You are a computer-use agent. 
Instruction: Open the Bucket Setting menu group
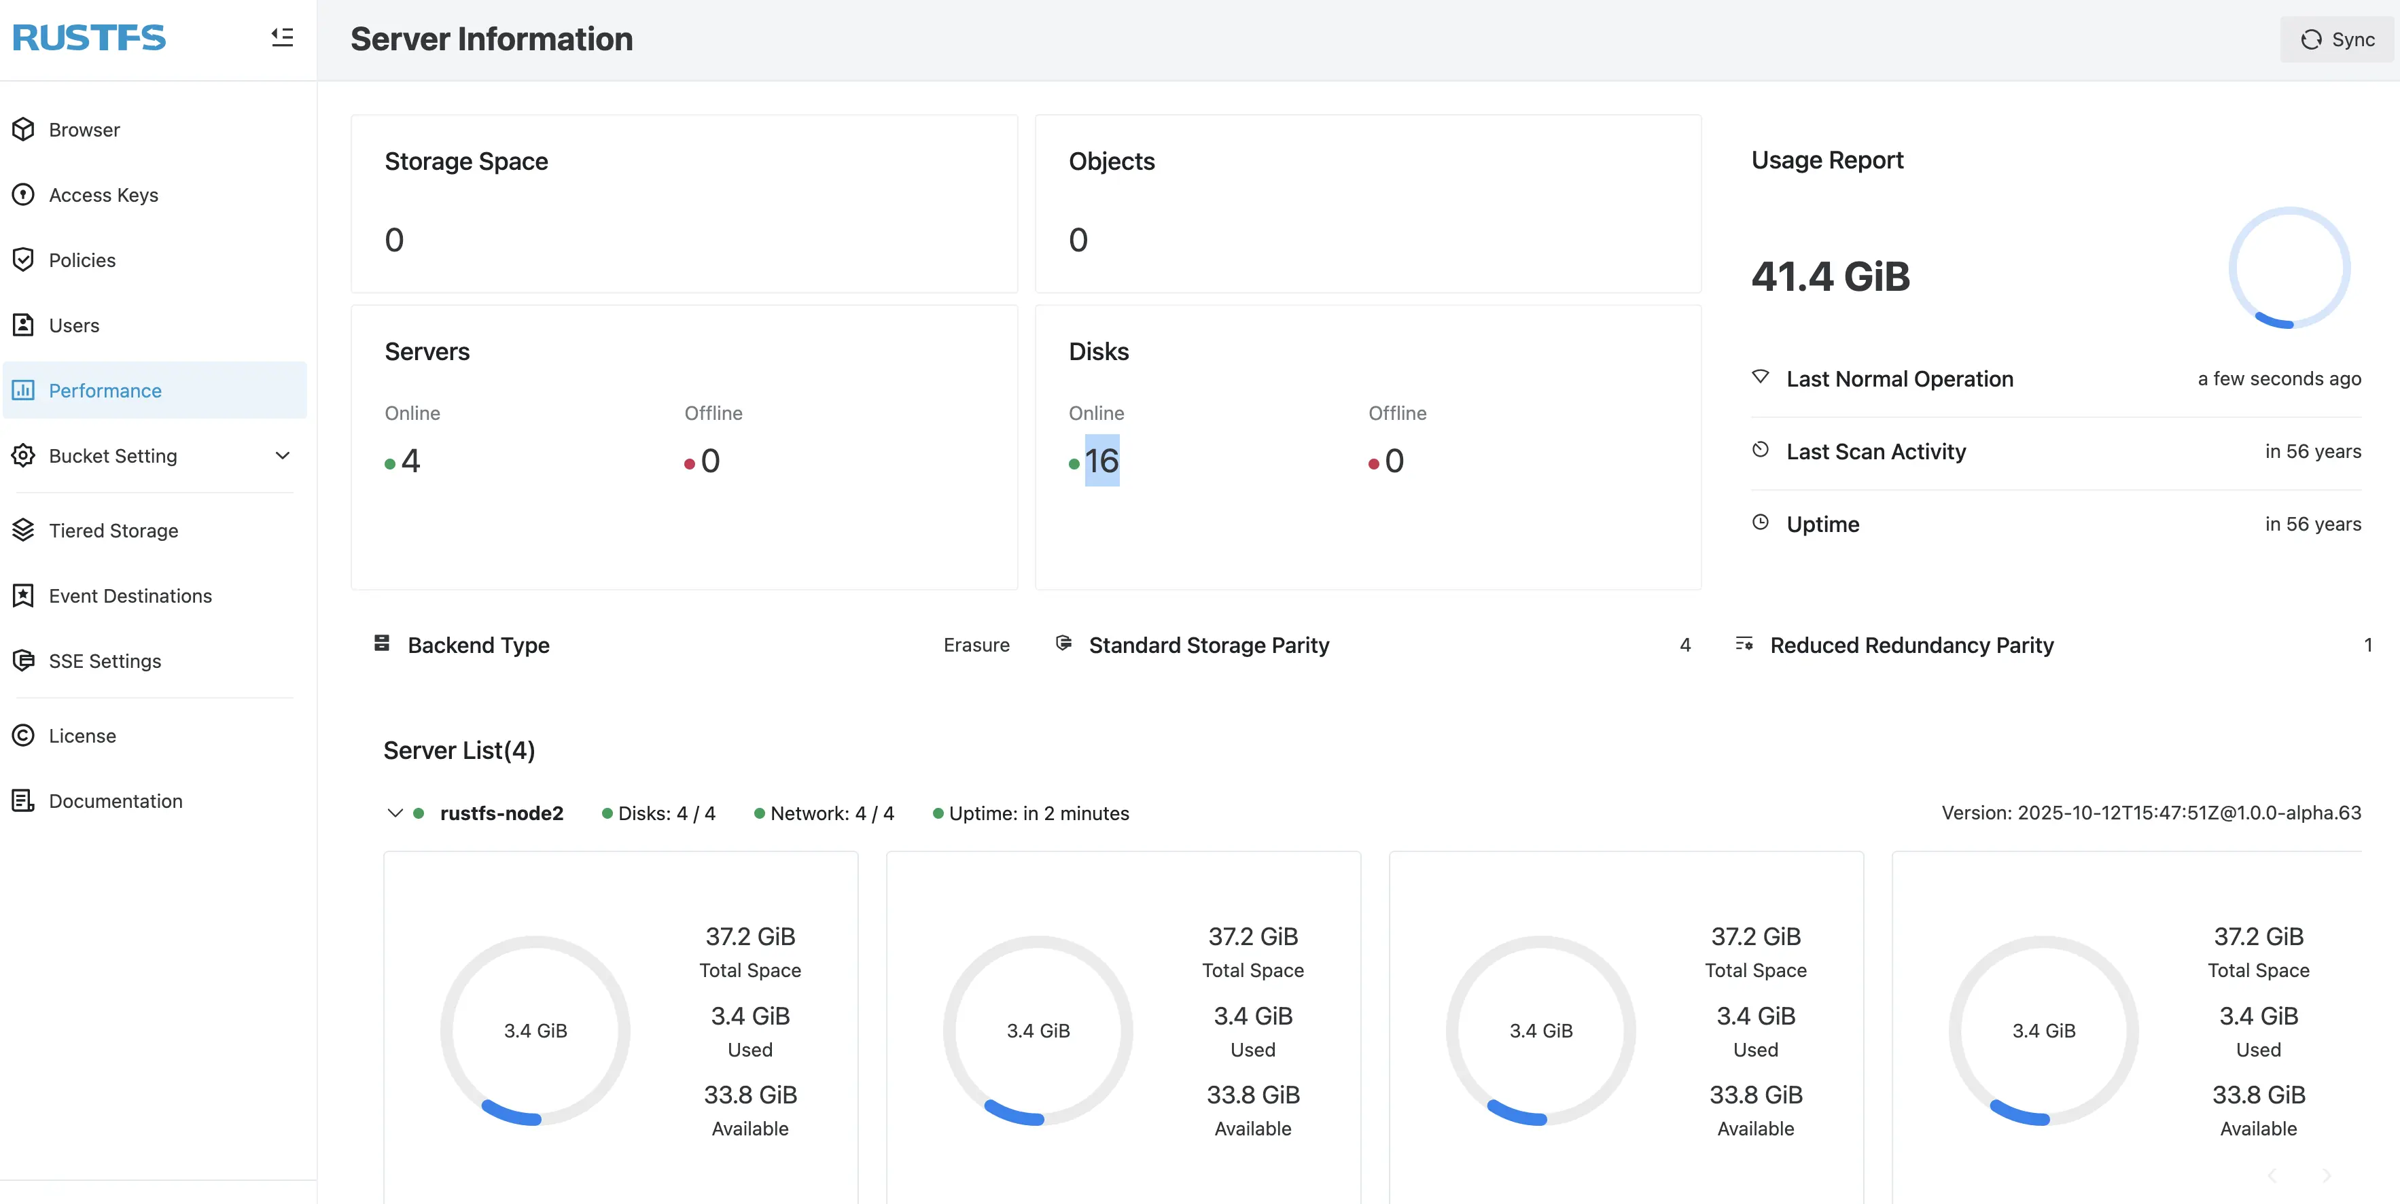(x=113, y=456)
